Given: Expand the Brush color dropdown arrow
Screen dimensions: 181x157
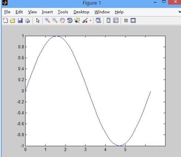Looking at the screenshot, I should coord(91,21).
